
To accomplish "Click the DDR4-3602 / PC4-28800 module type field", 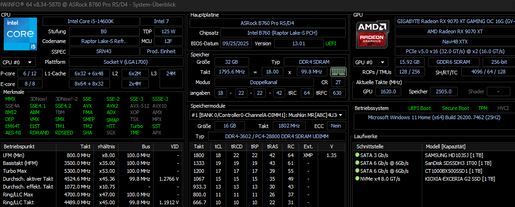I will click(277, 136).
